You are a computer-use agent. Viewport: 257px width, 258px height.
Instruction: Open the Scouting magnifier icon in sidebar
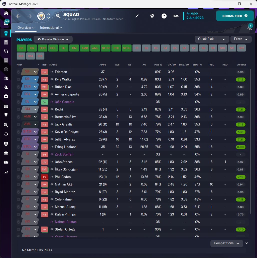point(6,125)
